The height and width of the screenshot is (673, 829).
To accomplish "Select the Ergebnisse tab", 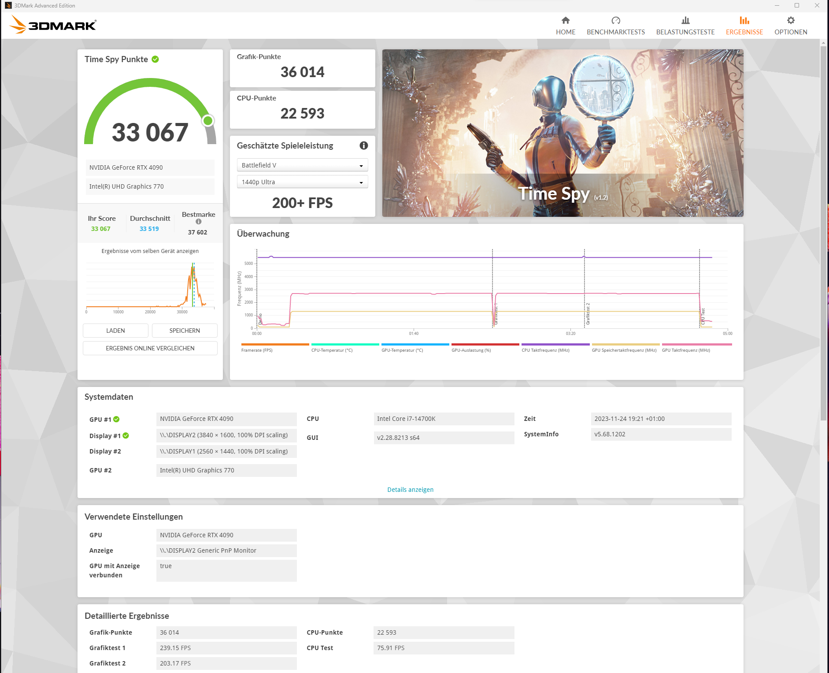I will coord(744,26).
